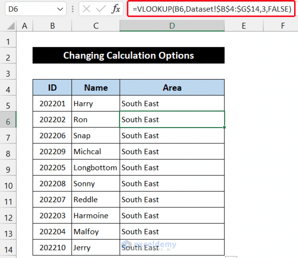The image size is (298, 258).
Task: Select column E header
Action: 244,26
